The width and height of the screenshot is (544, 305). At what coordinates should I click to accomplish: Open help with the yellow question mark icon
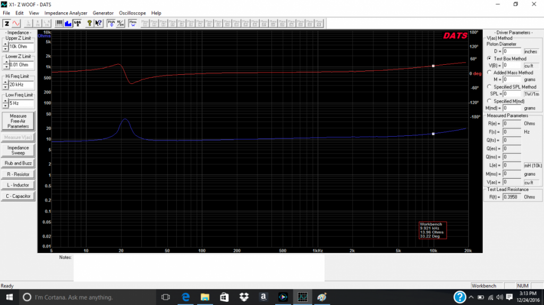(x=89, y=23)
